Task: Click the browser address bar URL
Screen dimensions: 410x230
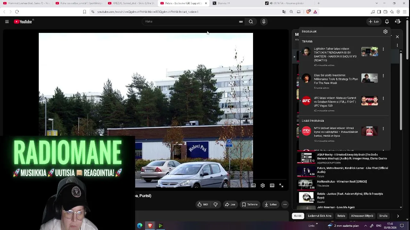Action: [x=148, y=12]
